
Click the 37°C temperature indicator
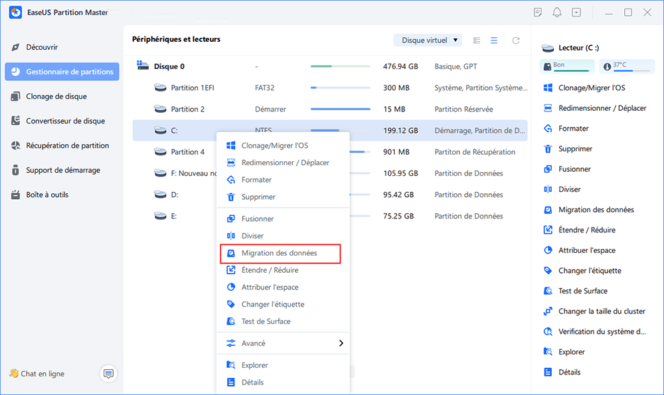pos(627,66)
